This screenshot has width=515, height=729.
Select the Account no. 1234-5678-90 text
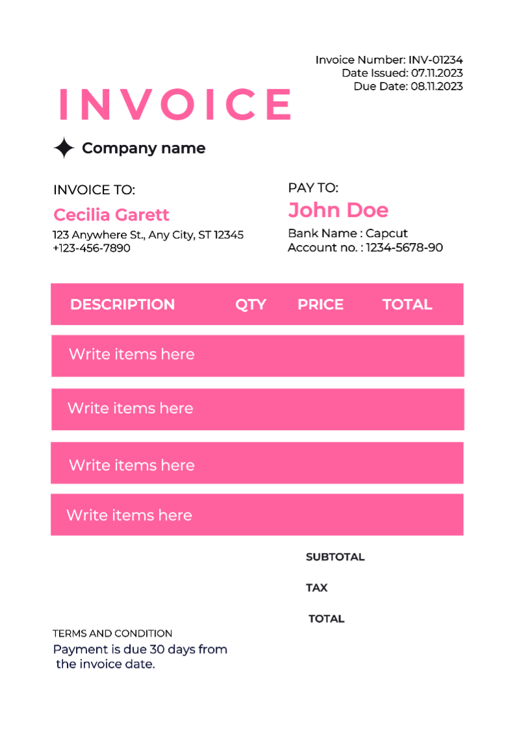(x=365, y=248)
